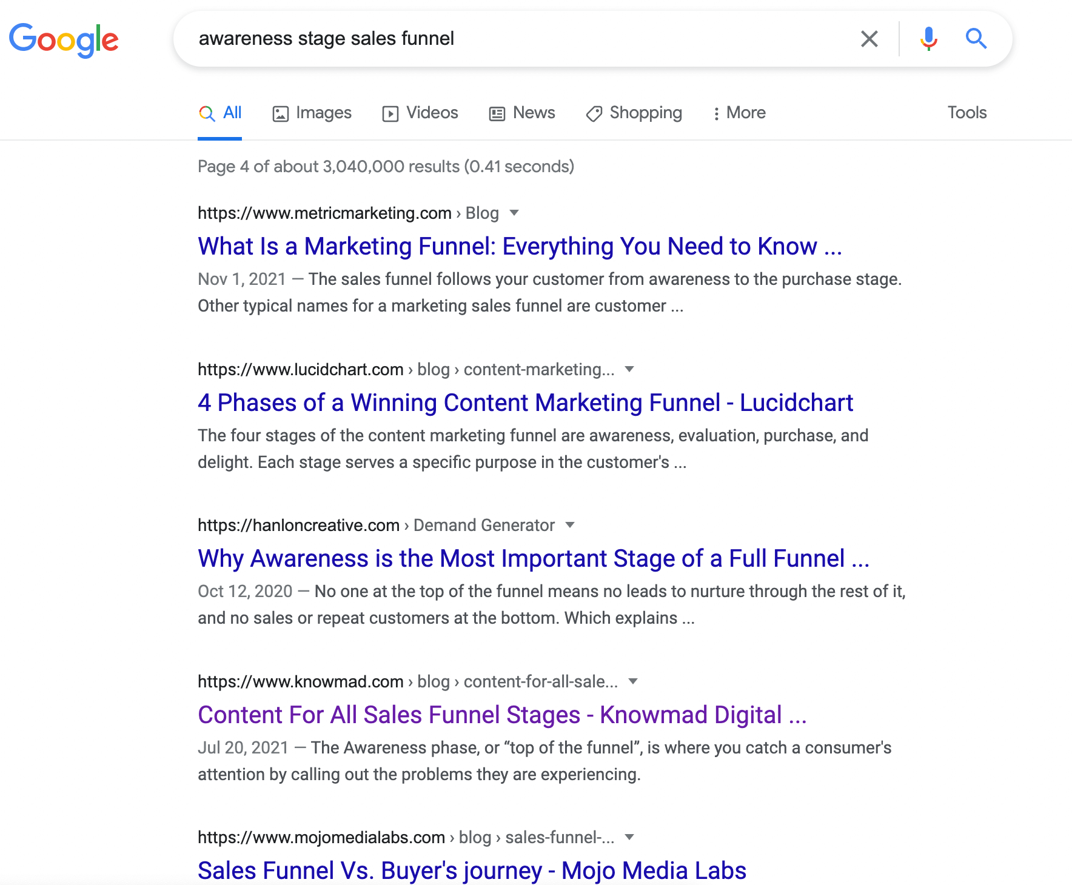Start voice search with microphone icon
This screenshot has height=885, width=1072.
[928, 39]
